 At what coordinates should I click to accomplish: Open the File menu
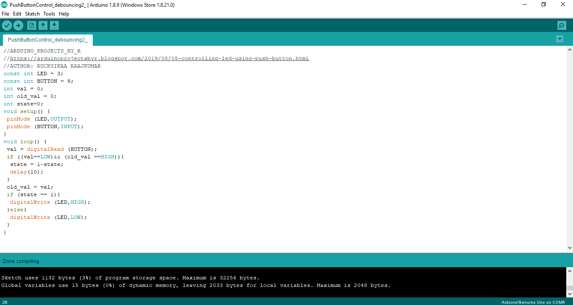click(x=5, y=13)
